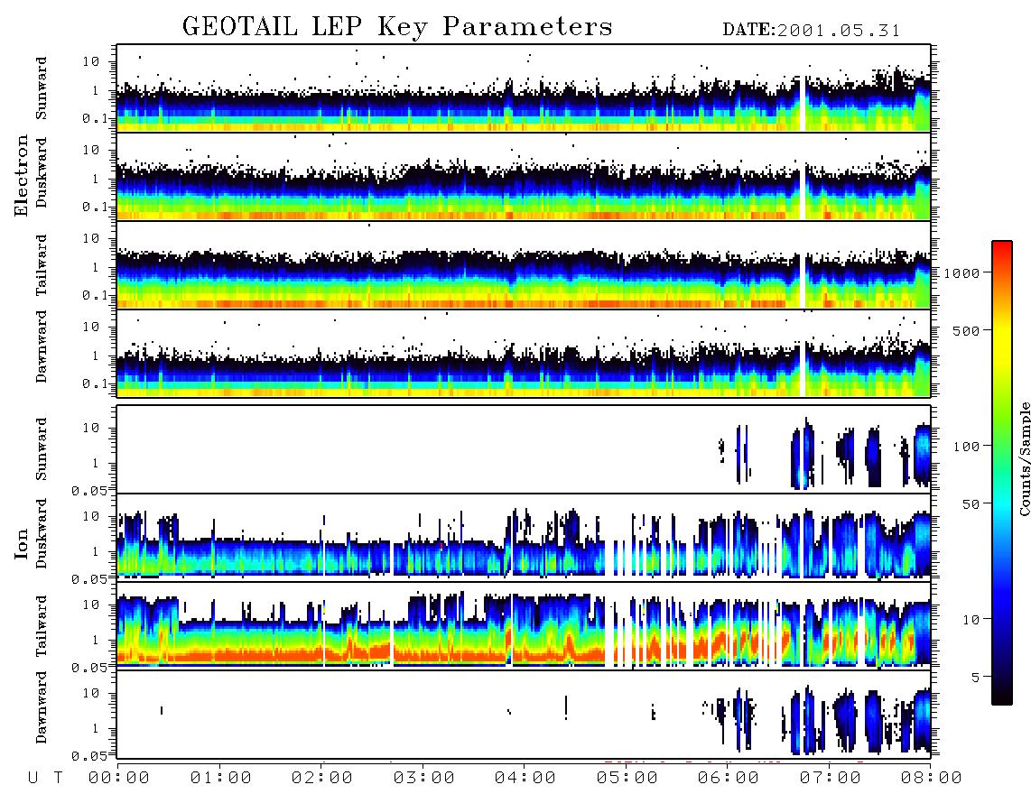This screenshot has width=1031, height=794.
Task: Select the 07:00 time tick label
Action: 830,778
